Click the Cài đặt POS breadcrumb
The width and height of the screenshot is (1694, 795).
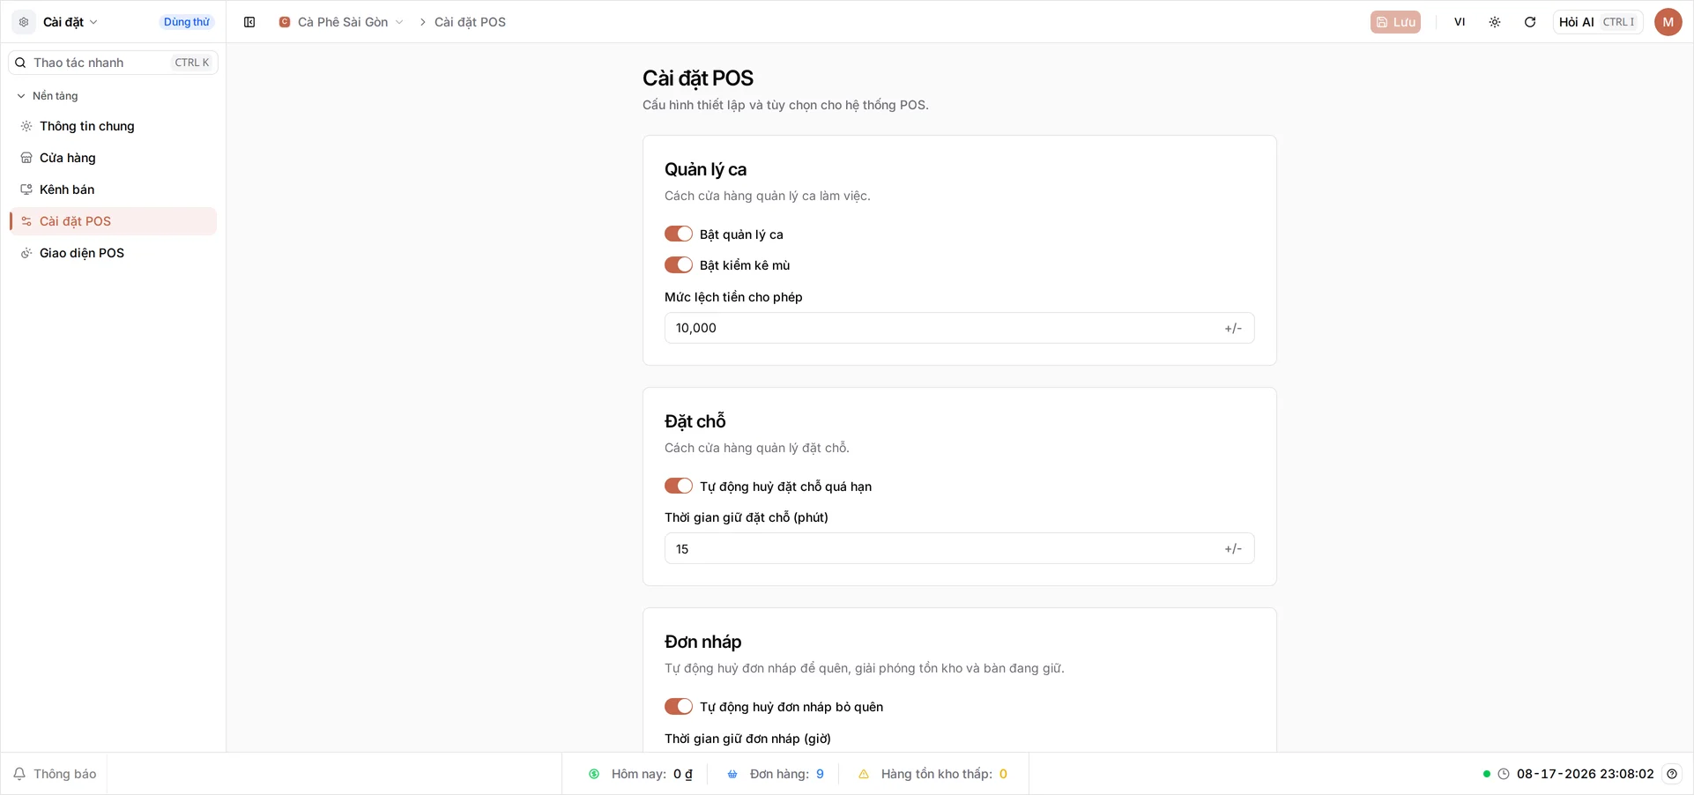click(x=470, y=22)
